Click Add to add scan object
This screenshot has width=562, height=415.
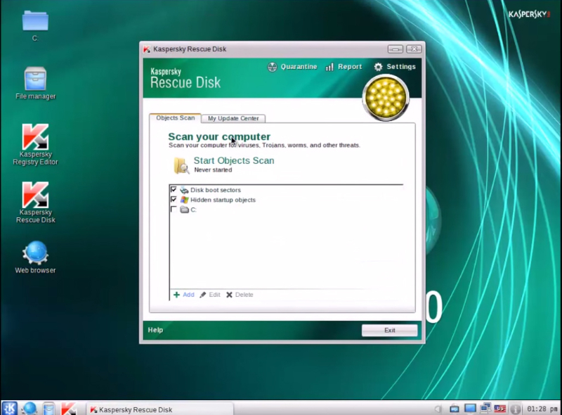[184, 295]
